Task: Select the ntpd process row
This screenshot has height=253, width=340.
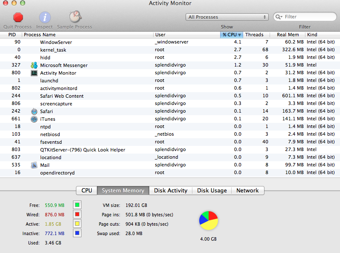Action: 170,126
